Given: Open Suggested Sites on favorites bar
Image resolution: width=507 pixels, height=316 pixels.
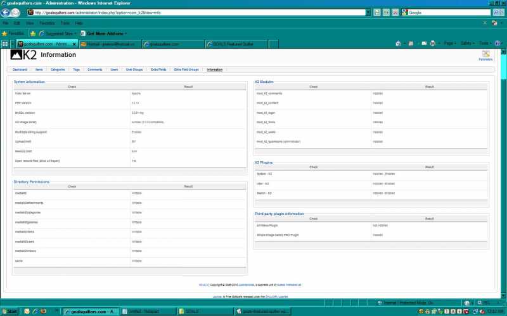Looking at the screenshot, I should pyautogui.click(x=58, y=33).
